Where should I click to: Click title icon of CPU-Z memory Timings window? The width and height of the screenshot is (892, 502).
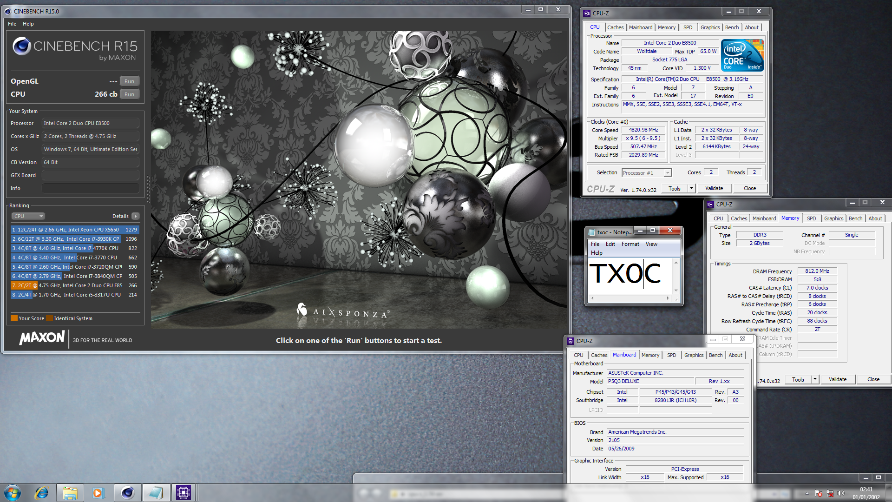[710, 205]
